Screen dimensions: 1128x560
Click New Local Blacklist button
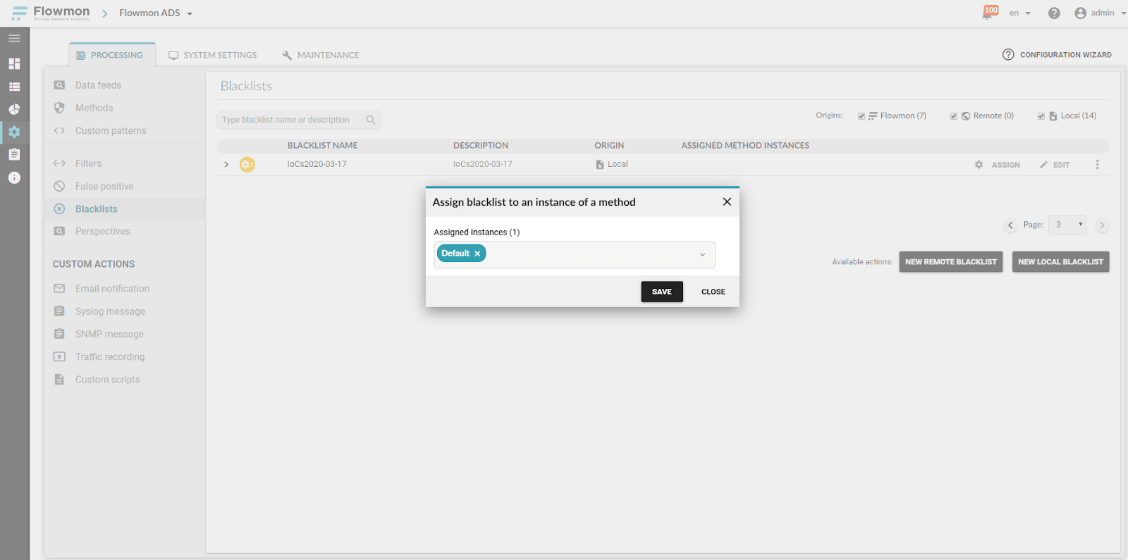(x=1060, y=262)
